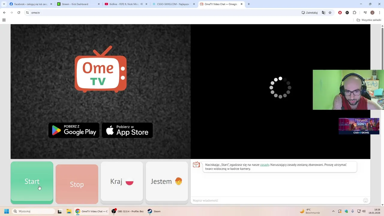Click the OmeTV logo on video panel
384x216 pixels.
(x=100, y=69)
